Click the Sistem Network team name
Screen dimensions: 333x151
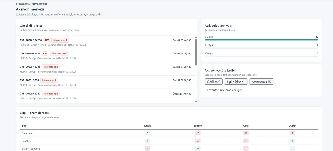pos(30,149)
